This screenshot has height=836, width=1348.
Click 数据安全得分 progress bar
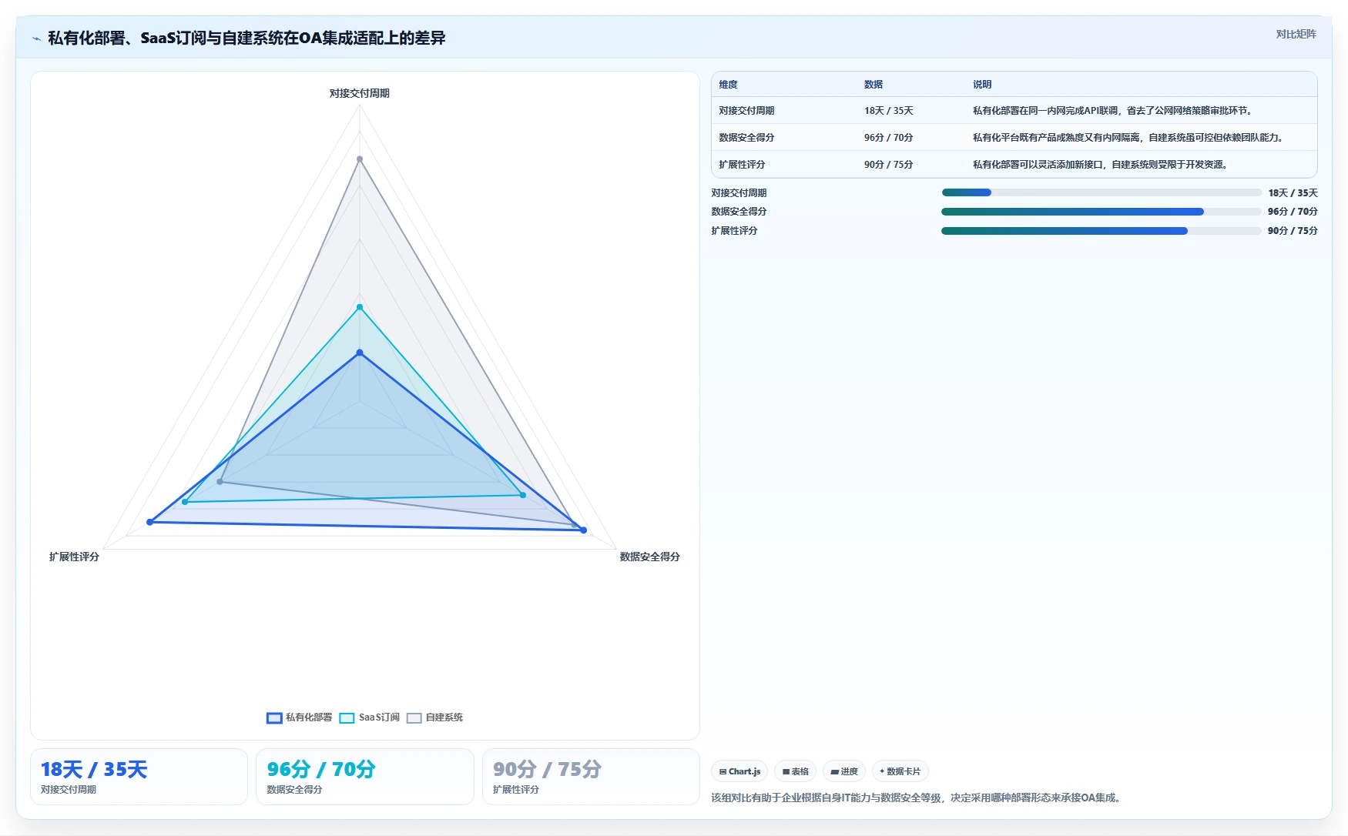click(x=1102, y=212)
